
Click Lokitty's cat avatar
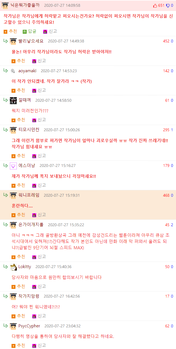(x=13, y=267)
